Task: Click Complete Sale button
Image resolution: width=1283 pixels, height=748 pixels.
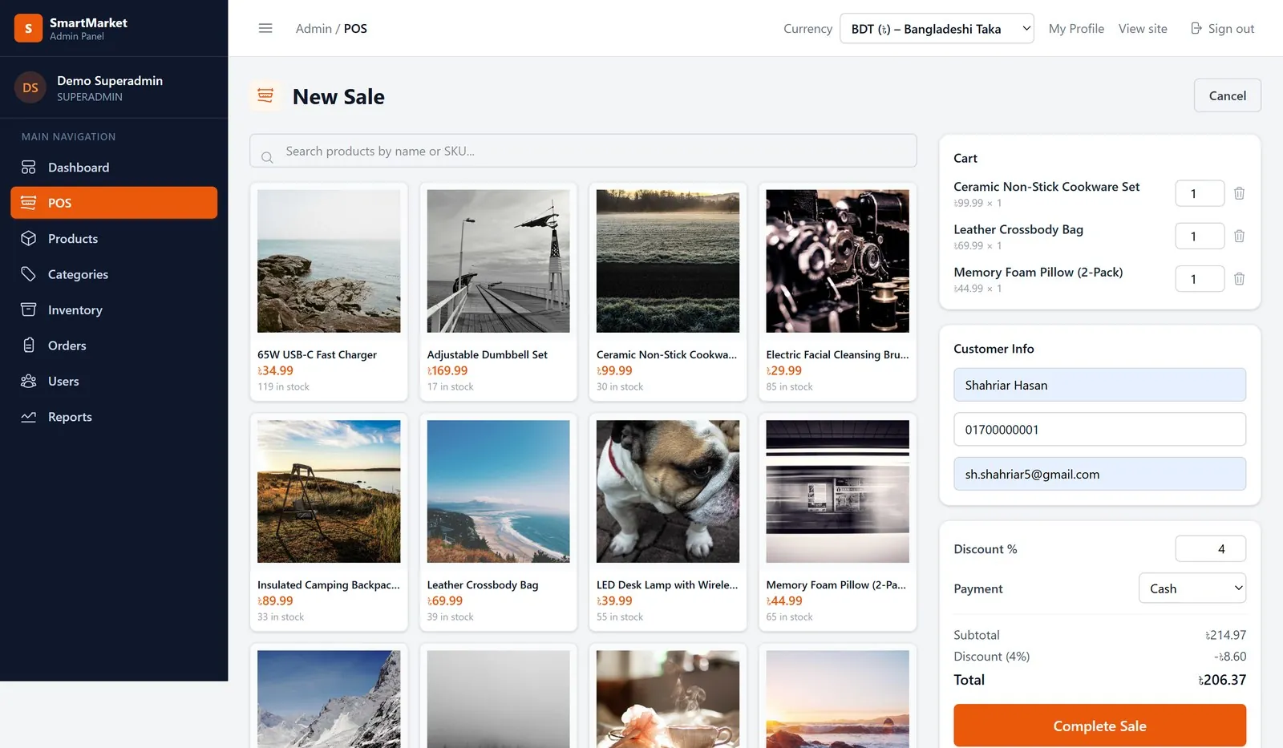Action: coord(1099,726)
